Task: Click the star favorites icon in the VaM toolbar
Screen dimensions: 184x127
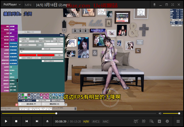Action: point(20,98)
